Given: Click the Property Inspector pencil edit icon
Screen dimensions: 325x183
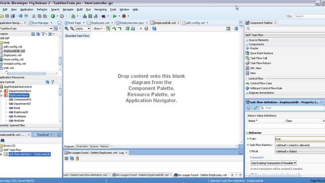Looking at the screenshot, I should 255,108.
